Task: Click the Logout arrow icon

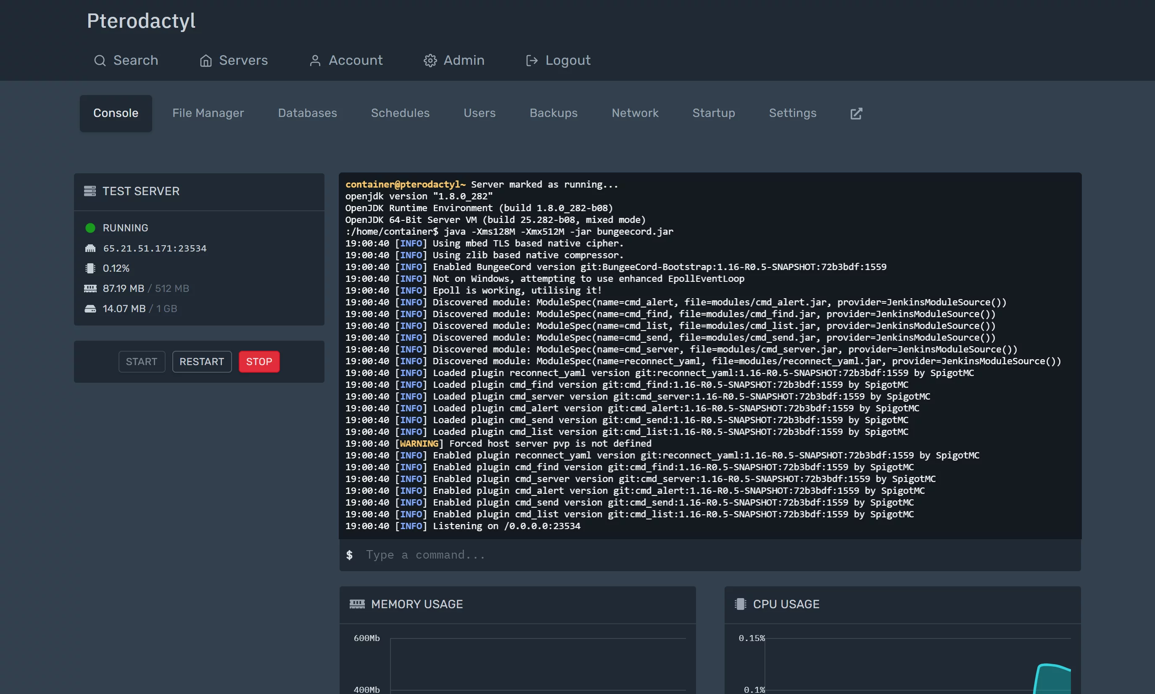Action: (x=531, y=61)
